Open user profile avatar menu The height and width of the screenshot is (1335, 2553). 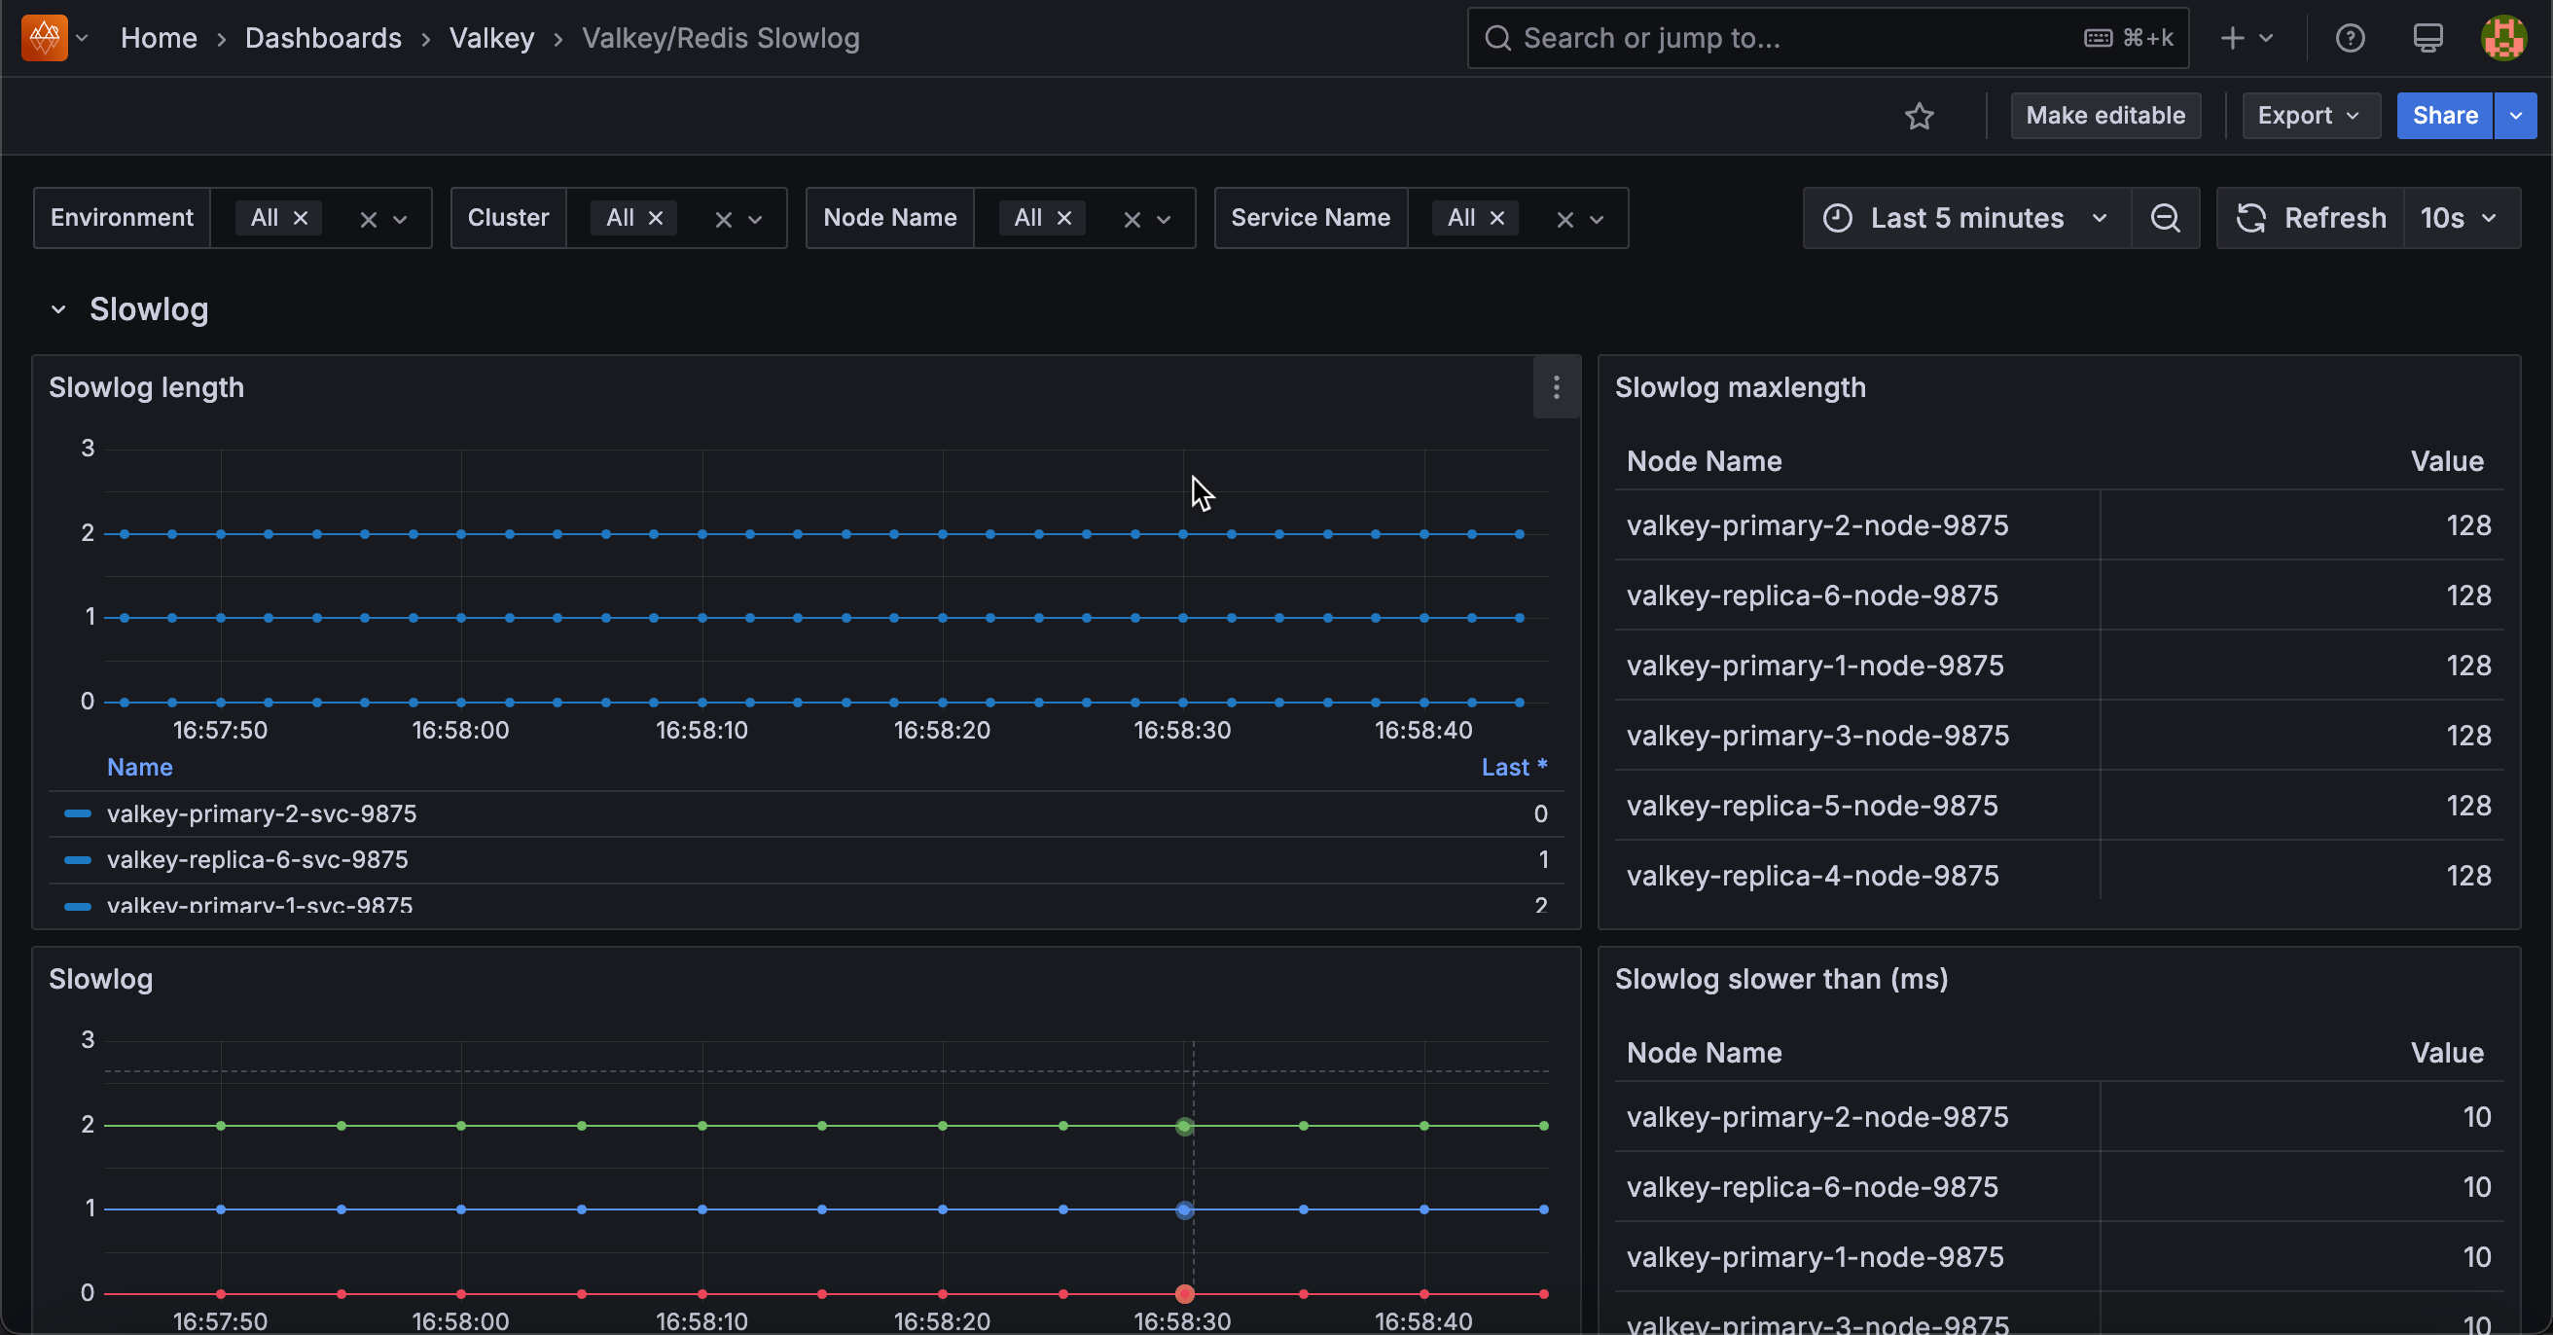[x=2504, y=38]
